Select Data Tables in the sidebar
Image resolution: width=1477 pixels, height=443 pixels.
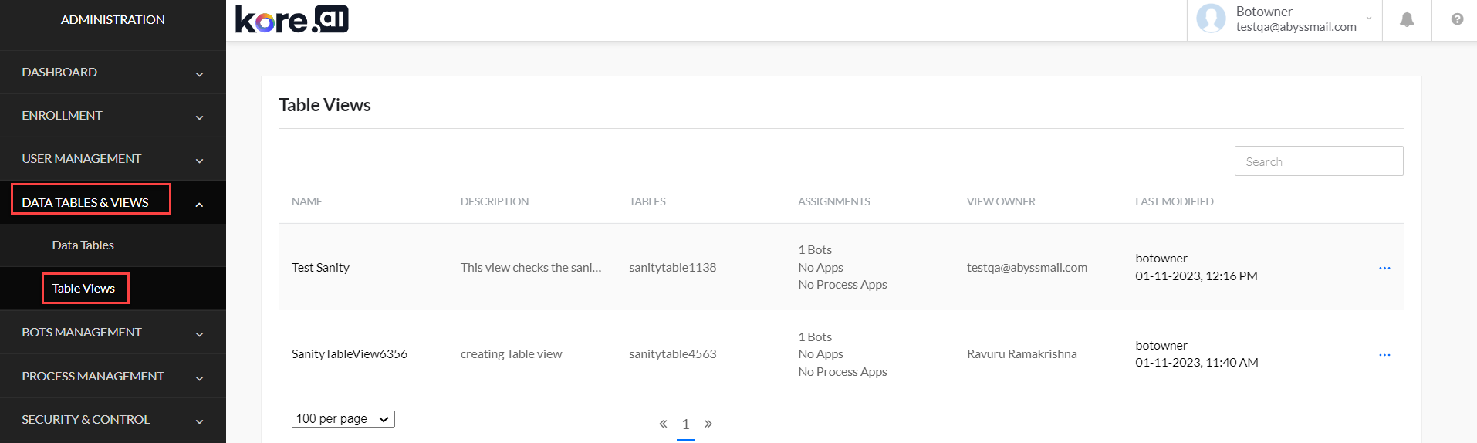tap(83, 245)
